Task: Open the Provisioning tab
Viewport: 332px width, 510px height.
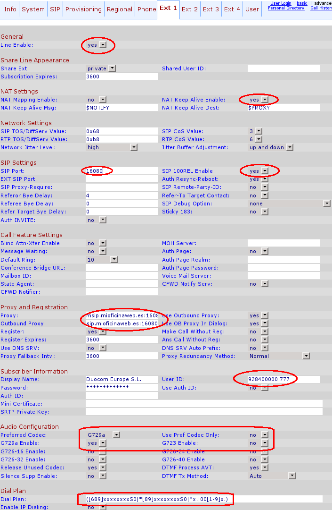Action: (x=83, y=9)
